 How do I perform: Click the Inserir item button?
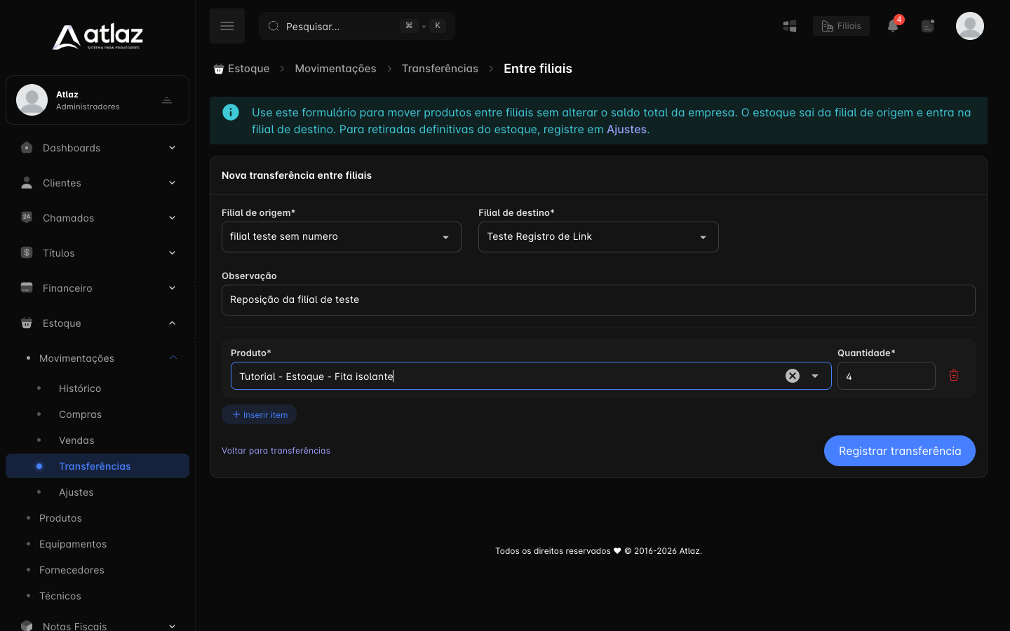pos(260,414)
